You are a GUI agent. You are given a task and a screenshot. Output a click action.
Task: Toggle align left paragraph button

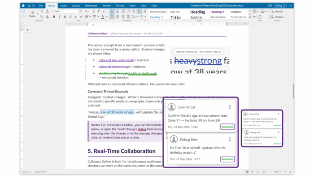click(x=112, y=17)
